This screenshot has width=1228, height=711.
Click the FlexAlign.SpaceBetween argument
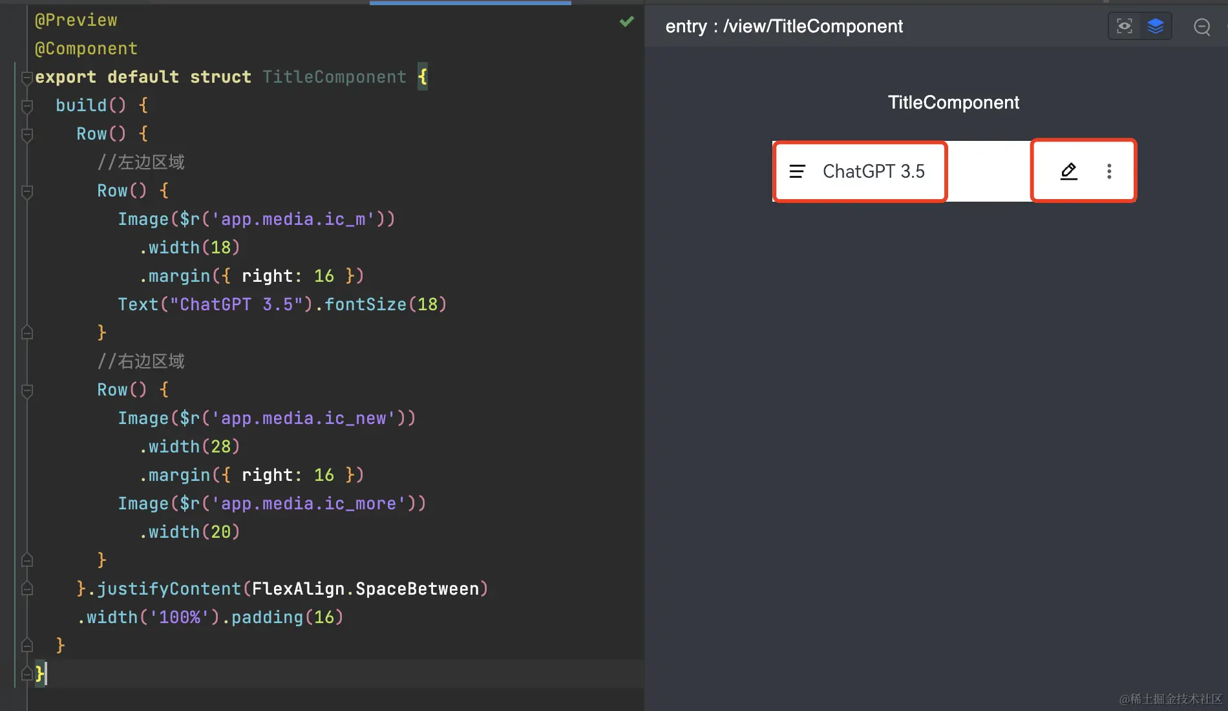coord(365,589)
